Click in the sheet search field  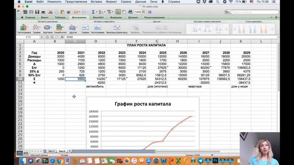(254, 12)
